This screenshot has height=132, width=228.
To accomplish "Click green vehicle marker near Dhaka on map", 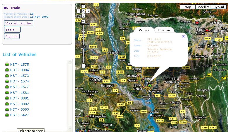I will [149, 86].
